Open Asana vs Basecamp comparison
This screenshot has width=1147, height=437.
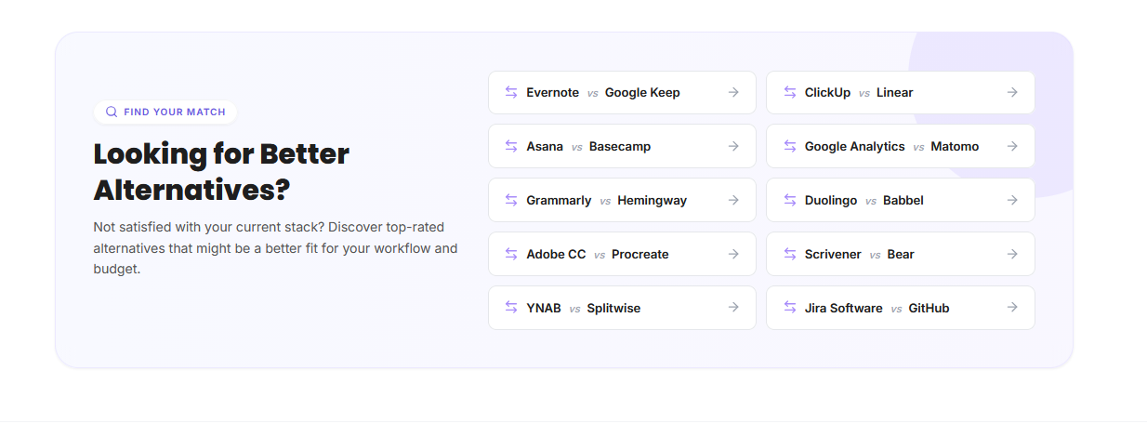(622, 146)
